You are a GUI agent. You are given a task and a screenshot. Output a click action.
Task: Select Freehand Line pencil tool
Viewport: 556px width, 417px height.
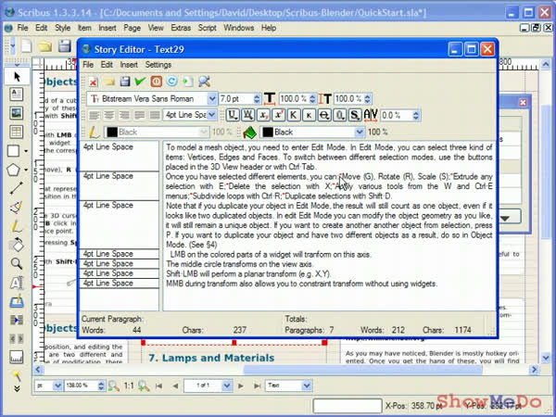point(17,226)
